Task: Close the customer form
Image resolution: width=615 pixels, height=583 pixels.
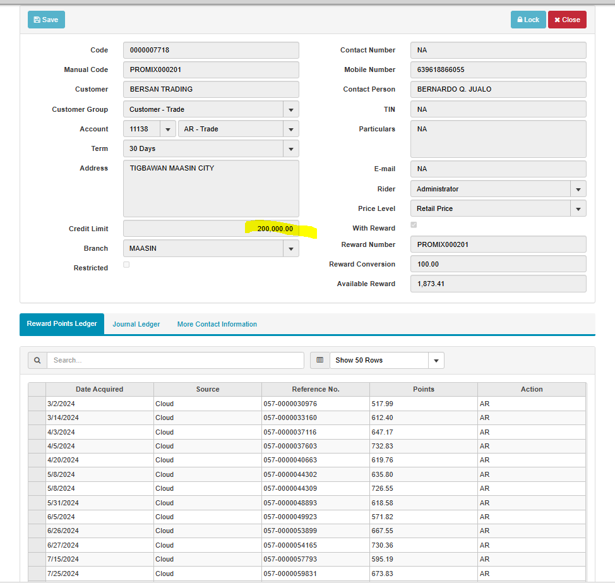Action: tap(566, 20)
